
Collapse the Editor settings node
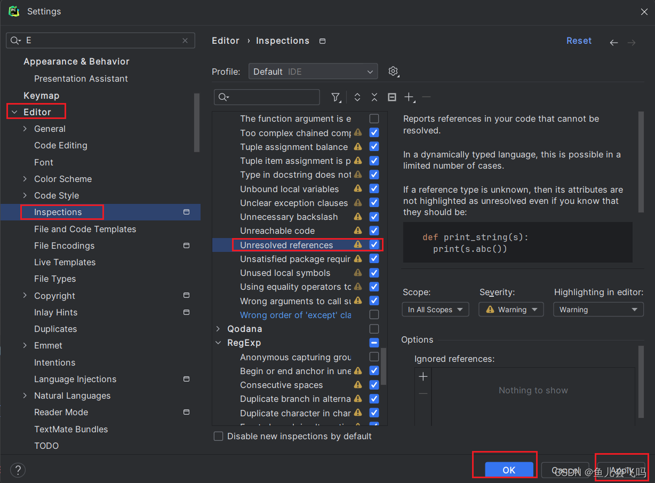(14, 112)
